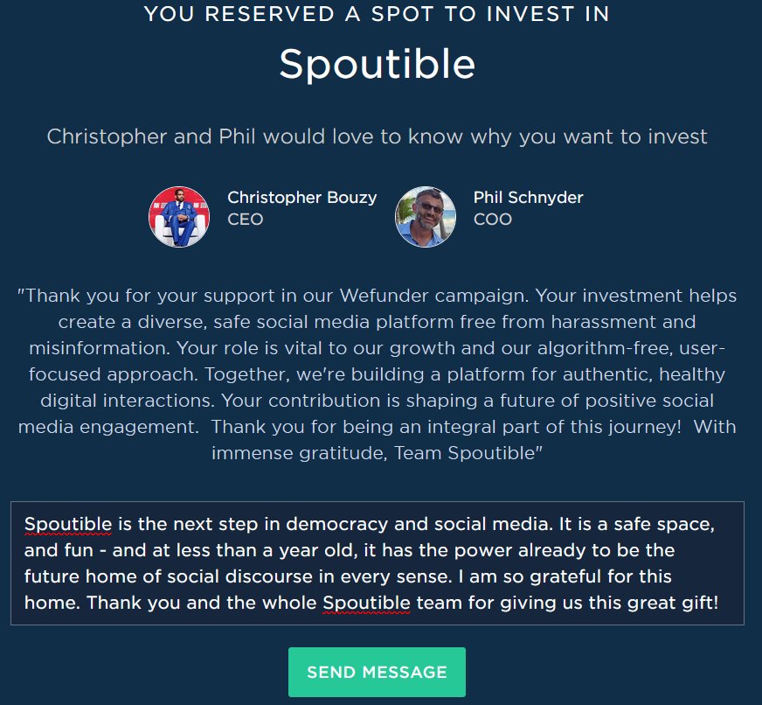The width and height of the screenshot is (762, 705).
Task: Click underlined Spoutible before 'team for giving'
Action: pos(366,604)
